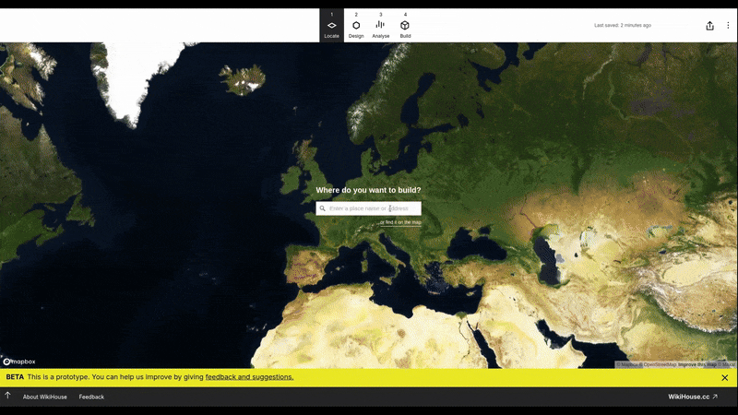Open the Design step tab
This screenshot has width=738, height=415.
point(356,26)
